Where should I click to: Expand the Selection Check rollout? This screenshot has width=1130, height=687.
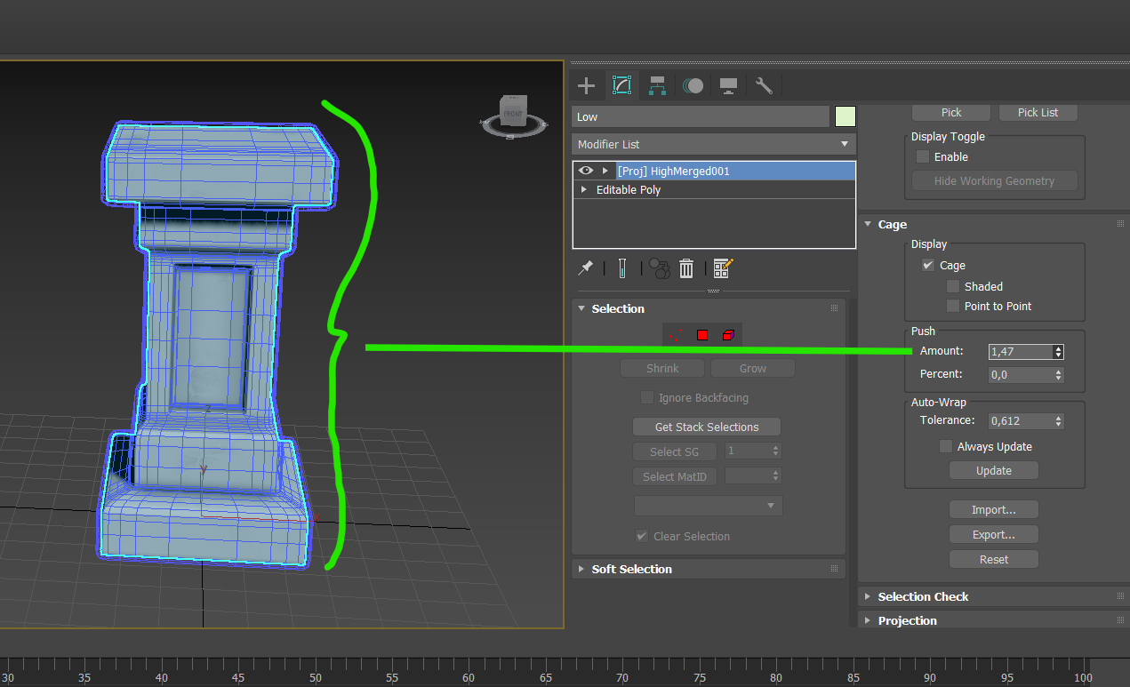(x=922, y=596)
